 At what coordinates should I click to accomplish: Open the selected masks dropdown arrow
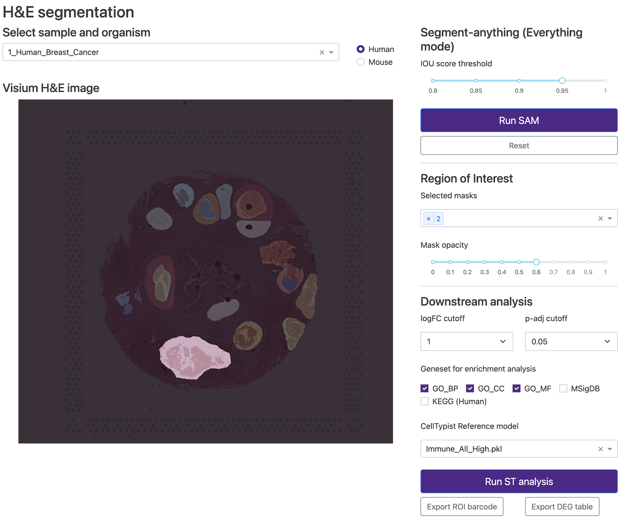tap(610, 218)
